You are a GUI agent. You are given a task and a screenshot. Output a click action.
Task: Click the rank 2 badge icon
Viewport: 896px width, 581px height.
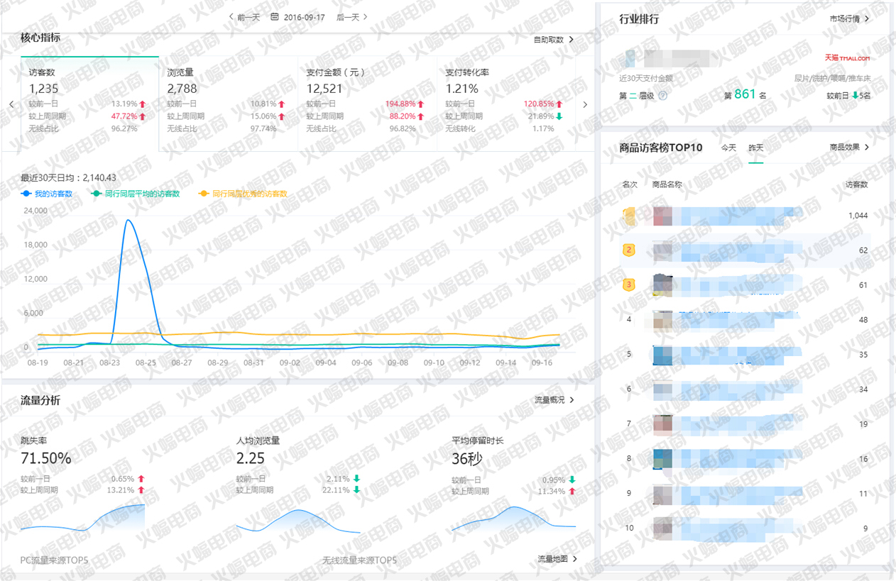[x=628, y=250]
